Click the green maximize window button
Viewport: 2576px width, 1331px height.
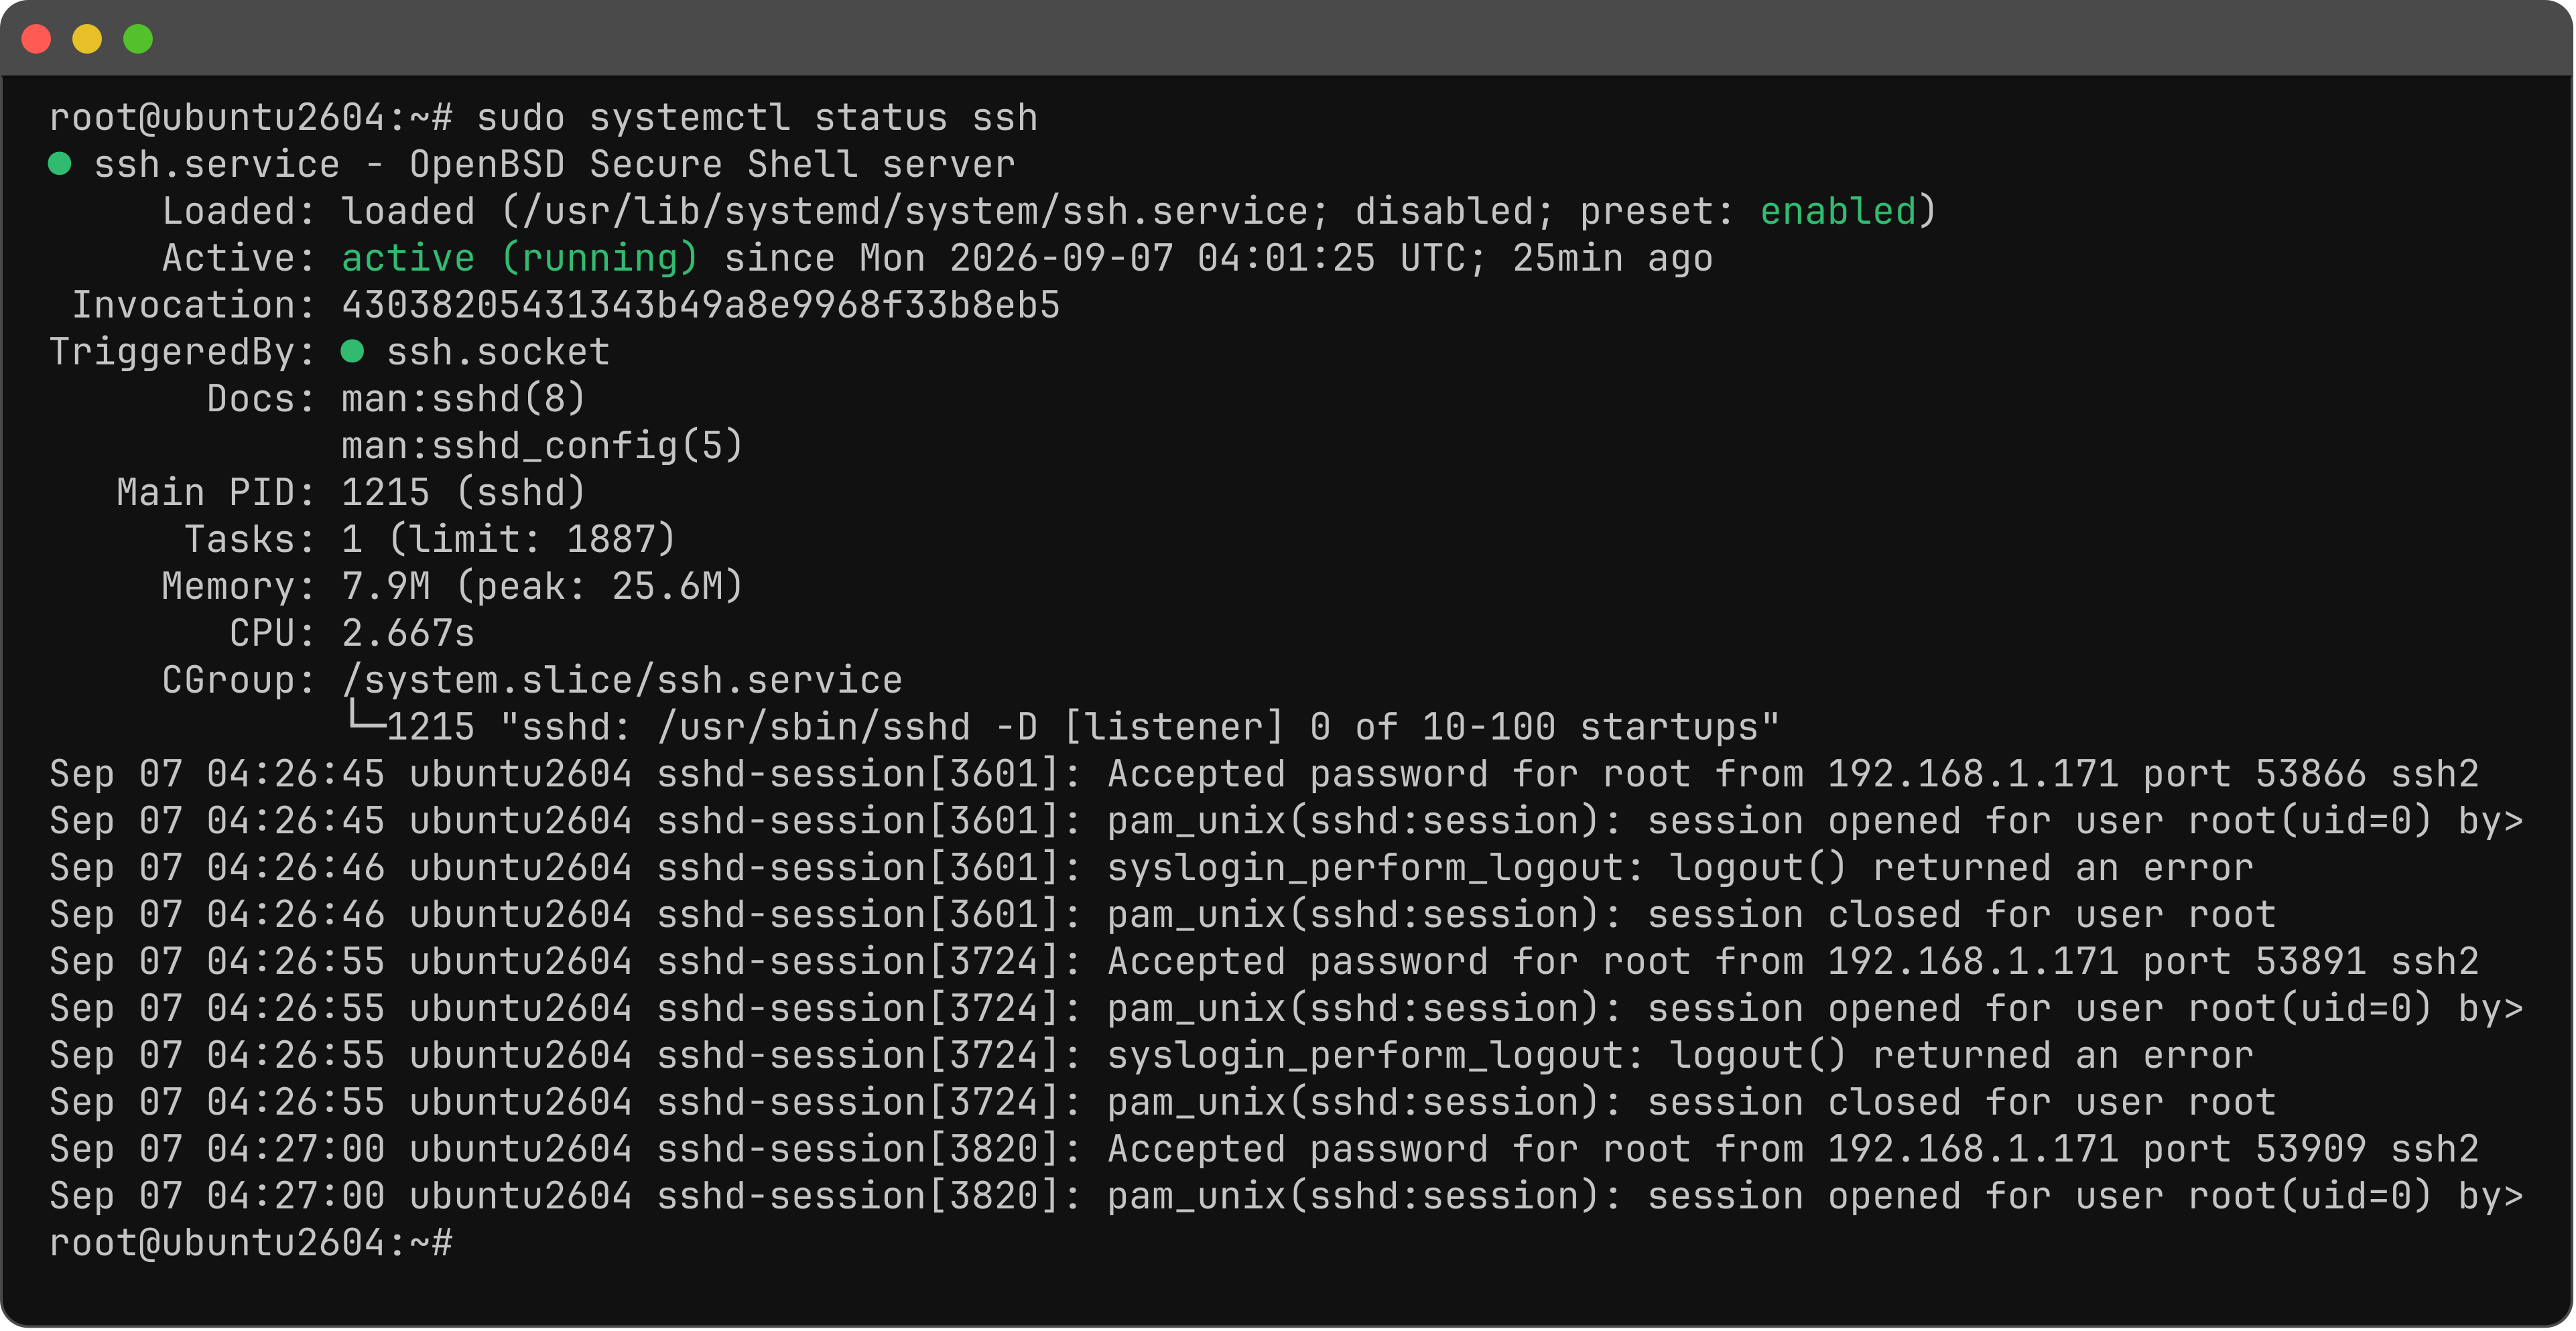click(138, 39)
